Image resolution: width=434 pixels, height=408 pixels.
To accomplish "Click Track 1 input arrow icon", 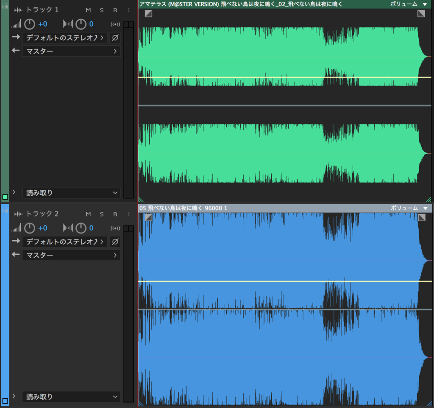I will click(x=16, y=37).
